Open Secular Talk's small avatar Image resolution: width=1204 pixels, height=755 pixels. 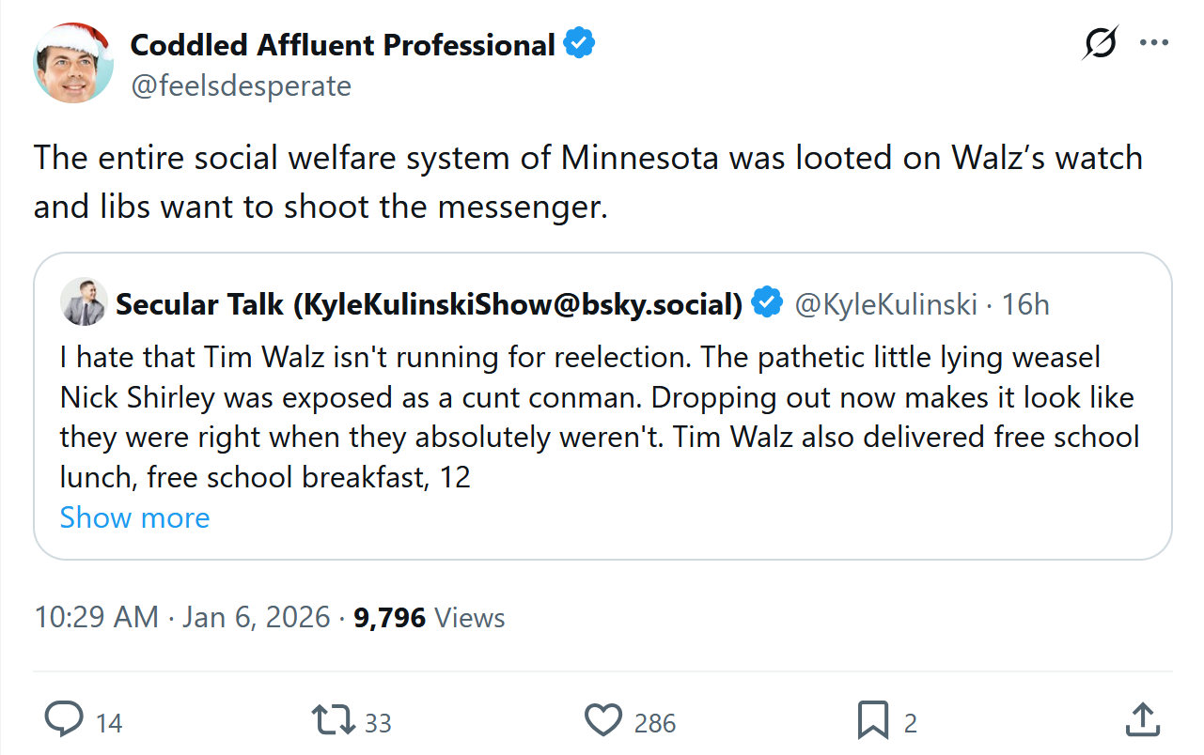point(83,302)
